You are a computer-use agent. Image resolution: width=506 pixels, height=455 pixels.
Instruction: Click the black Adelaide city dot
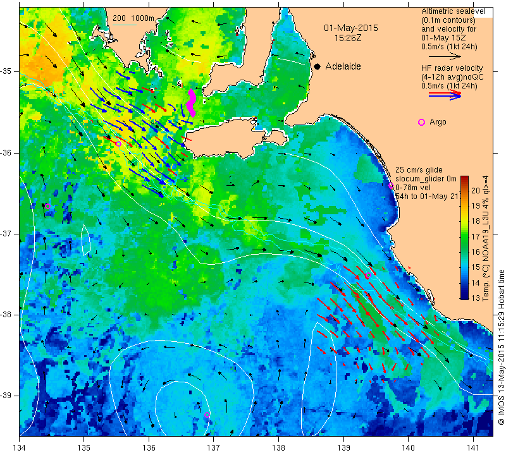(318, 66)
